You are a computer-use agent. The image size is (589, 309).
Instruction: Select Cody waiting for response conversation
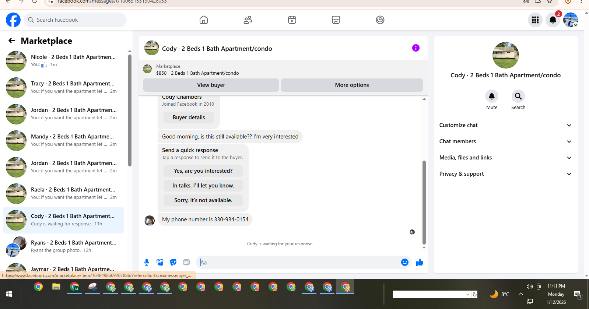pos(63,220)
